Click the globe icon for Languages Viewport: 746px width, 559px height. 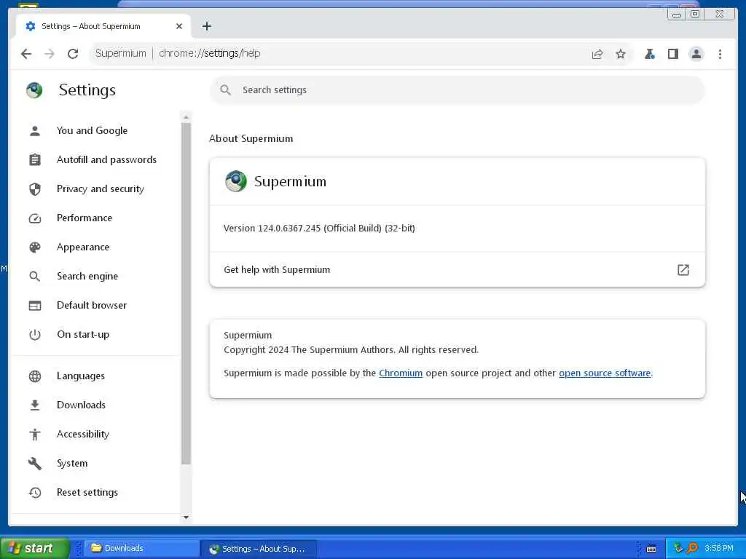tap(35, 376)
